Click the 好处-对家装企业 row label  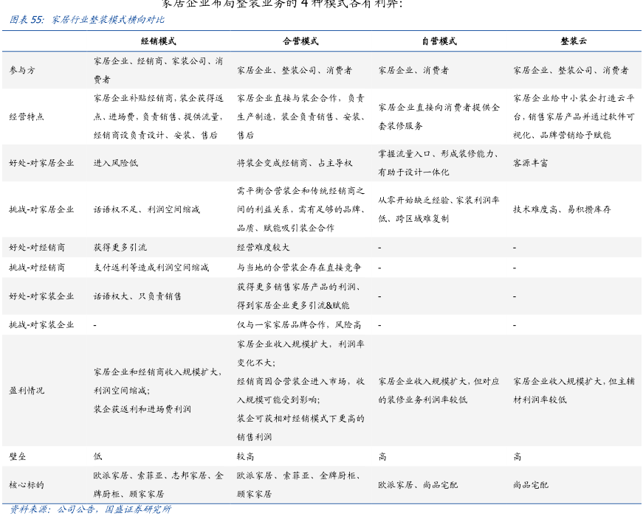(x=41, y=296)
